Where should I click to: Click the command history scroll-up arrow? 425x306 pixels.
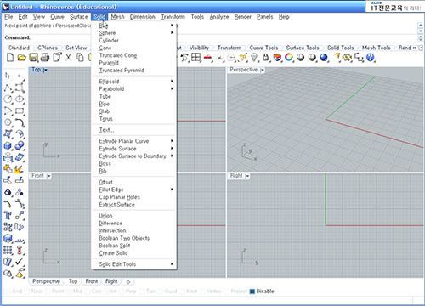(x=421, y=25)
